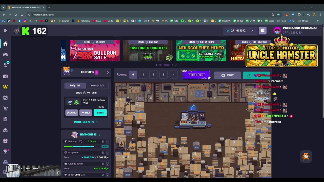Open the storage house sidebar icon
Image resolution: width=324 pixels, height=182 pixels.
coord(5,130)
